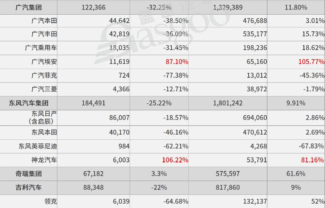Click the 东风日产（含启辰）row label
The width and height of the screenshot is (325, 208).
[x=42, y=117]
